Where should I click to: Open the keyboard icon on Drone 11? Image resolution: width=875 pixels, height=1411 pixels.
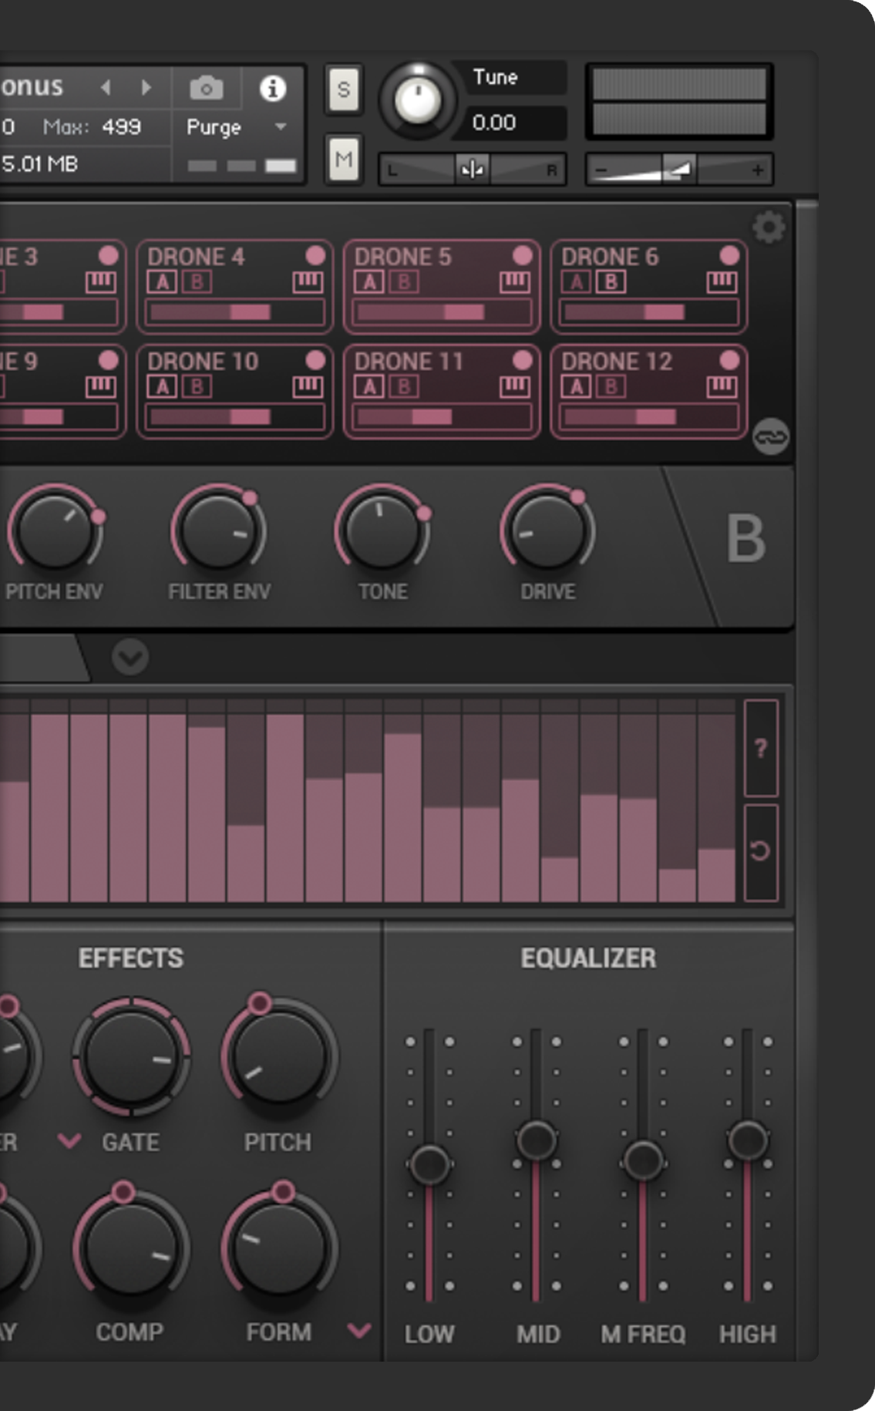[x=514, y=386]
